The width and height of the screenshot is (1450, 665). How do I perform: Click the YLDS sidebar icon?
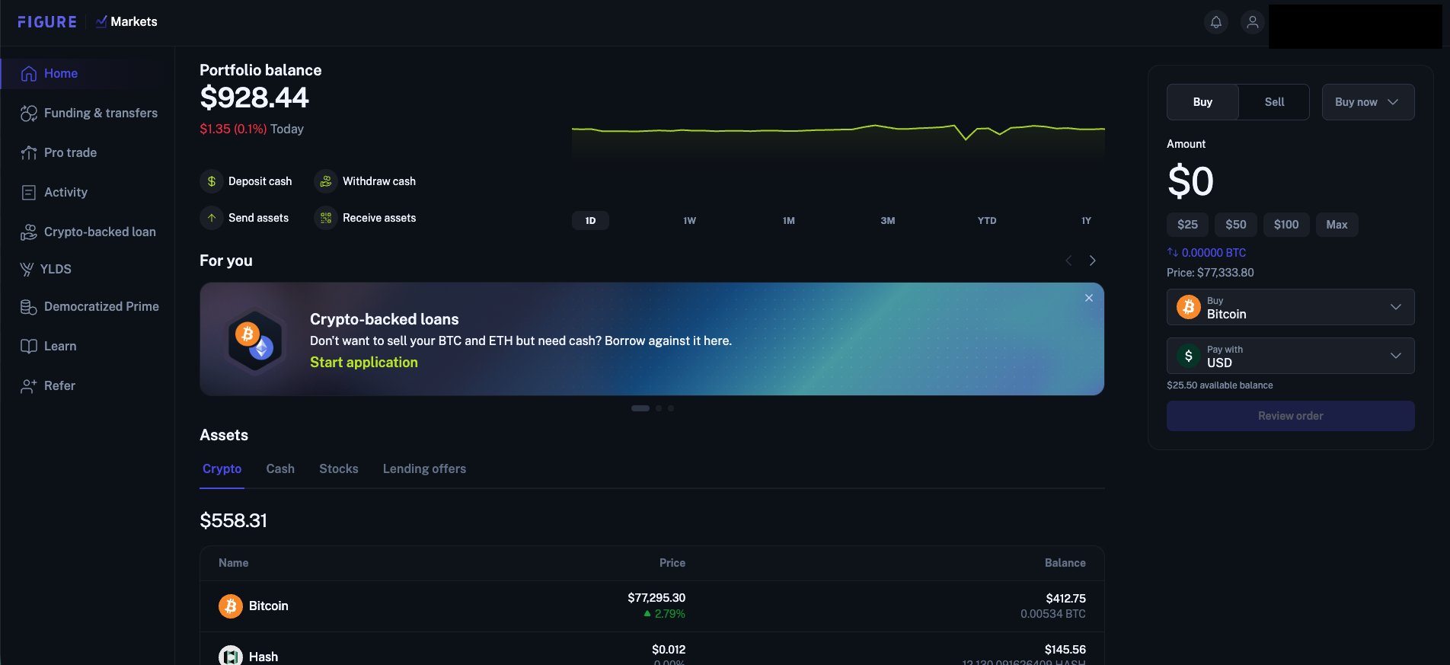coord(27,269)
